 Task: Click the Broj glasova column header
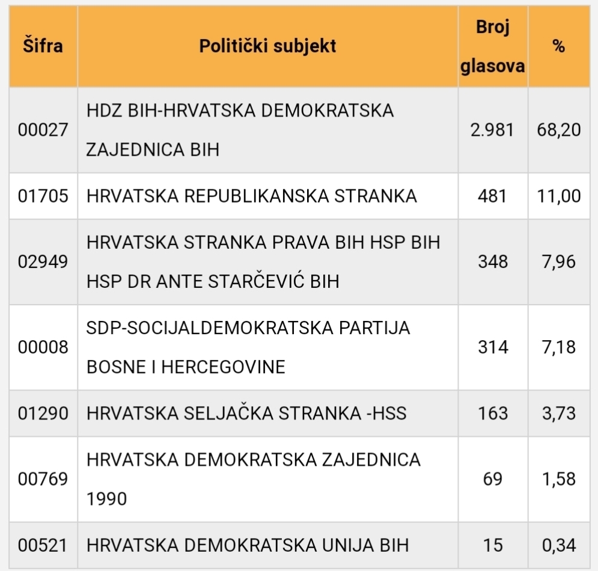tap(493, 46)
